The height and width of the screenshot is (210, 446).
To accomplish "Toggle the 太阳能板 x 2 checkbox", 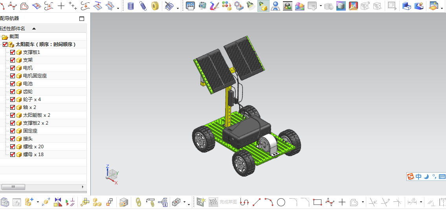I will [13, 115].
